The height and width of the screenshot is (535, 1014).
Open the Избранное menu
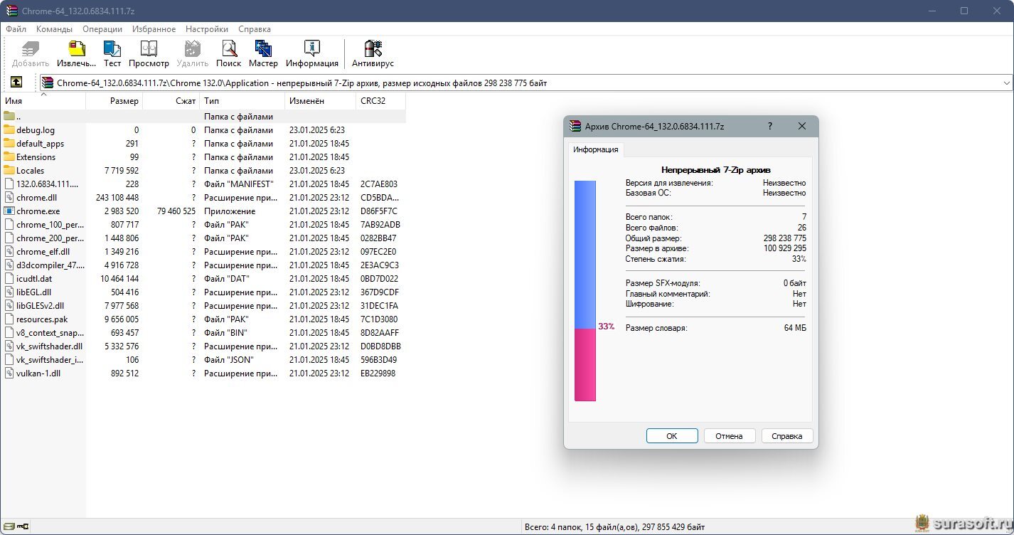click(154, 29)
